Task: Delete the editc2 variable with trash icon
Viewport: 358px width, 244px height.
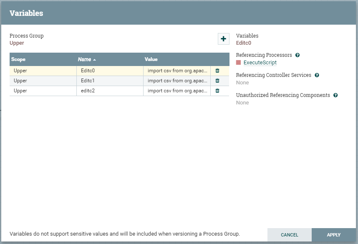Action: point(217,91)
